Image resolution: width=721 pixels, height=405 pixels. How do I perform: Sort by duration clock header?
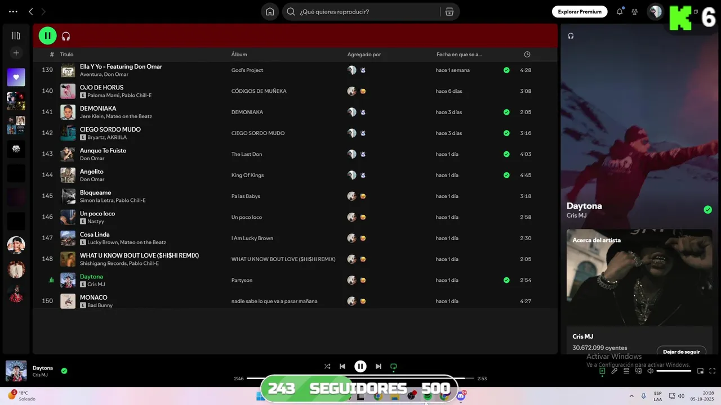point(527,55)
